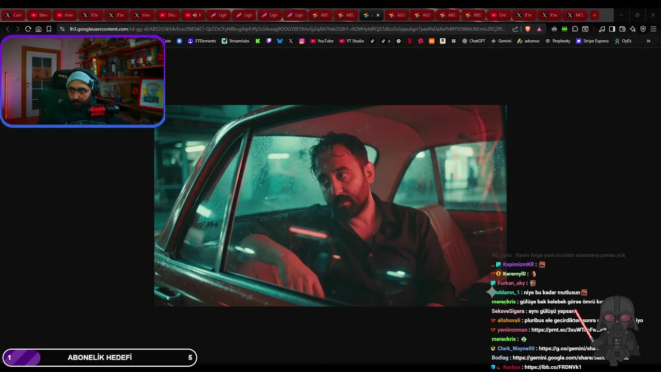Bookmark this page with the toolbar bookmark icon
Image resolution: width=661 pixels, height=372 pixels.
coord(49,29)
